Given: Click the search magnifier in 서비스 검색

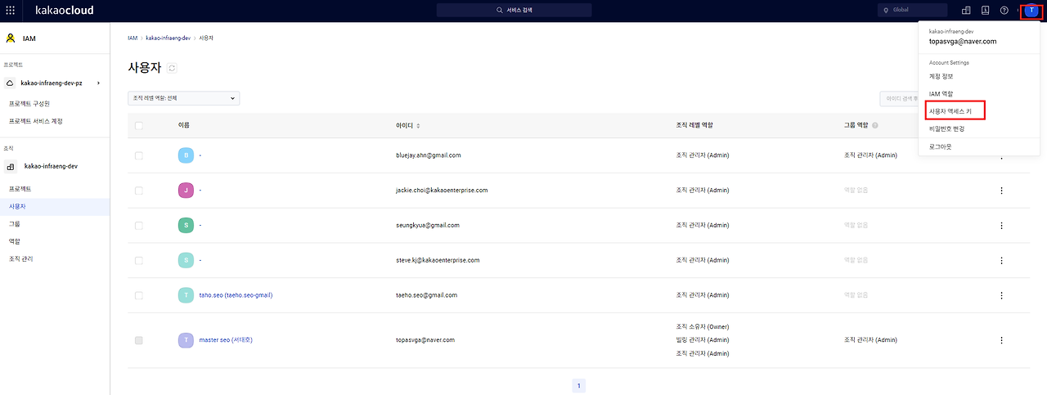Looking at the screenshot, I should click(501, 11).
